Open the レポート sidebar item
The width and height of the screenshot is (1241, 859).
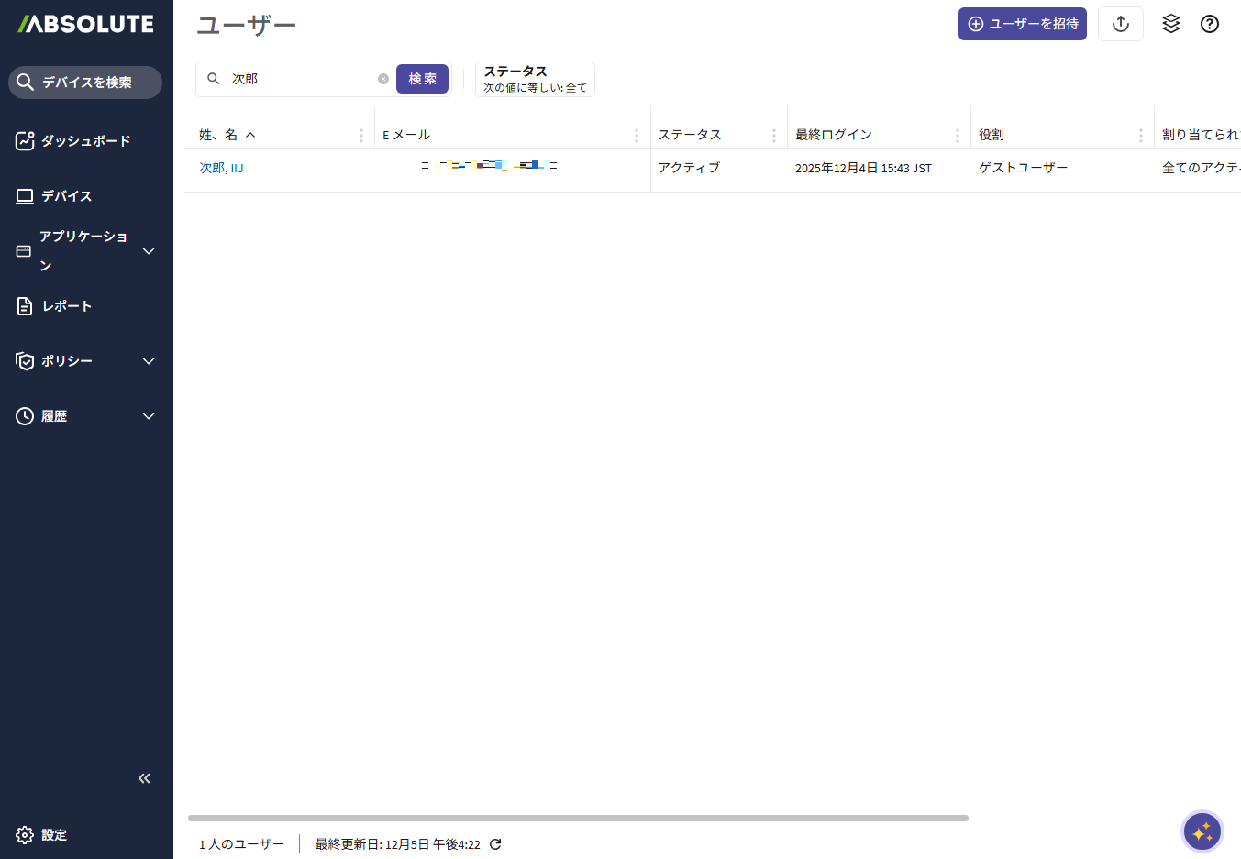point(67,306)
